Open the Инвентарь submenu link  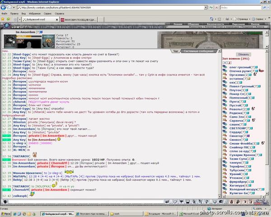196,27
